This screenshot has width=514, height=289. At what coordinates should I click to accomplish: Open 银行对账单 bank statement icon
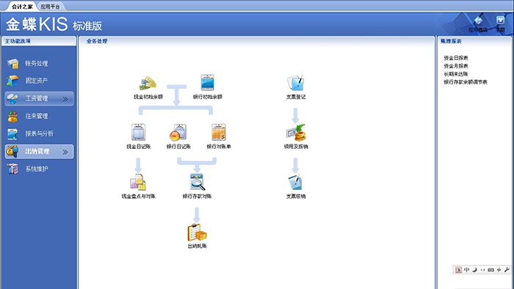click(219, 132)
